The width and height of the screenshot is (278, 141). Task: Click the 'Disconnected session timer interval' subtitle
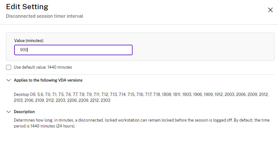[44, 16]
